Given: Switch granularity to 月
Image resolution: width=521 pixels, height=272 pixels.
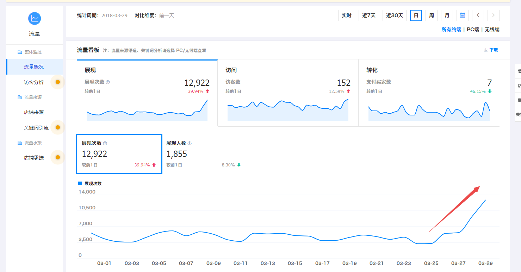Looking at the screenshot, I should pyautogui.click(x=447, y=15).
